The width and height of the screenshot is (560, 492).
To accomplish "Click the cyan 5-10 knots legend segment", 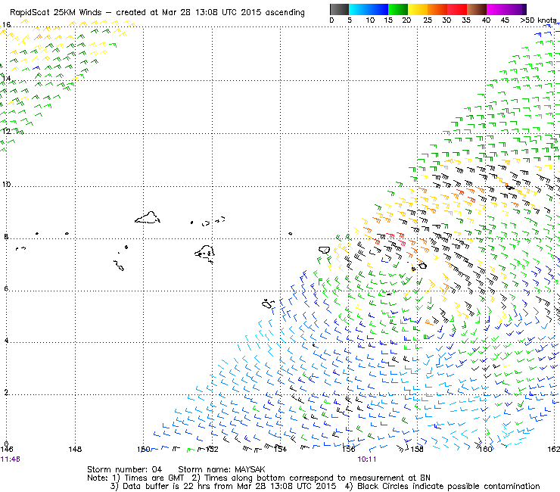I will [x=359, y=9].
